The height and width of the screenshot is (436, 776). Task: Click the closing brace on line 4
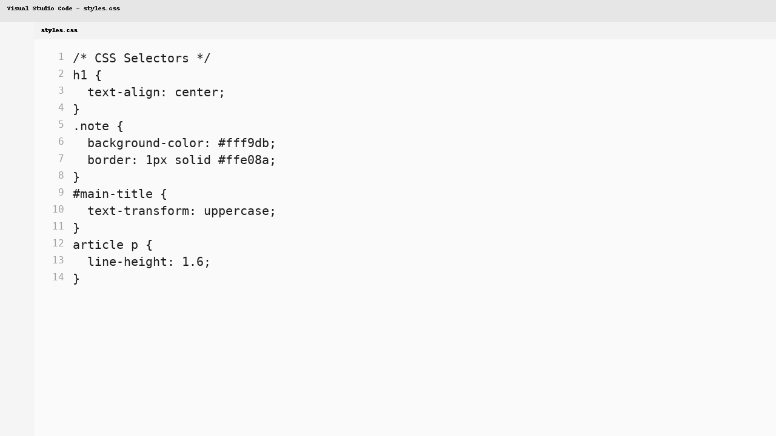[76, 109]
